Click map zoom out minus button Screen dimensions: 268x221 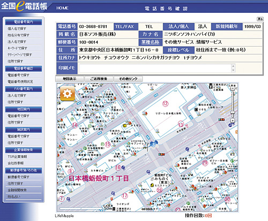click(x=233, y=88)
